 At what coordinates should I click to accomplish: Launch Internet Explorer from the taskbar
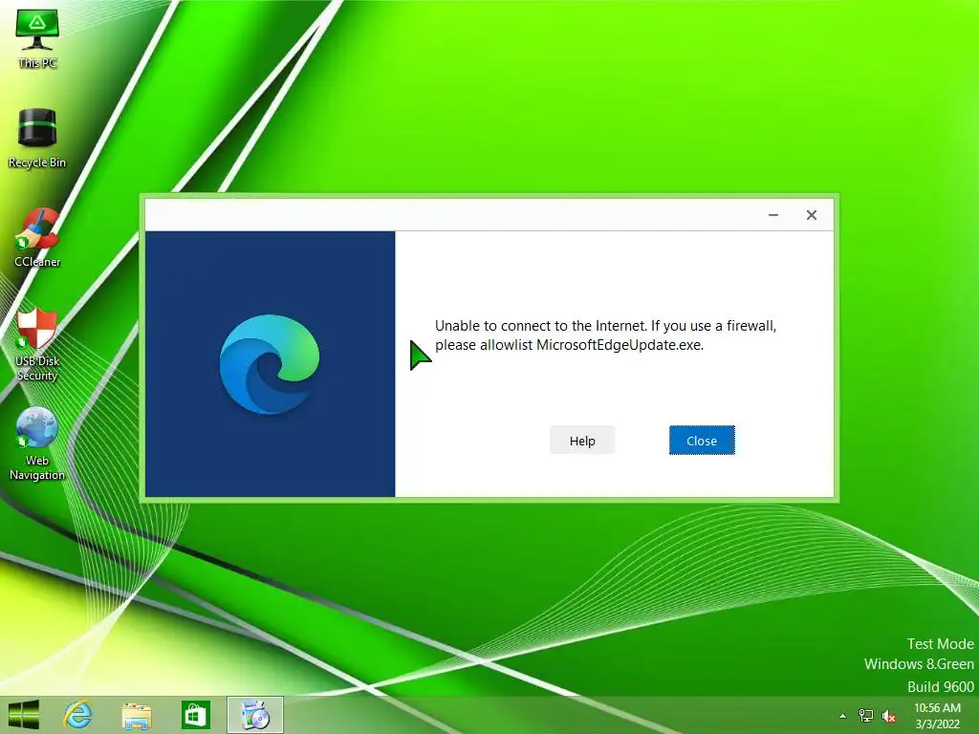[x=78, y=715]
